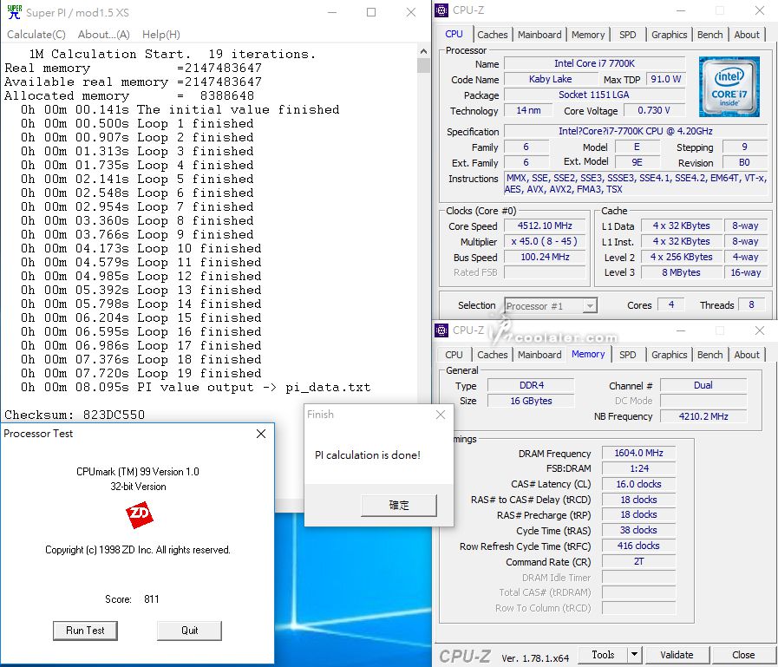Image resolution: width=778 pixels, height=667 pixels.
Task: Close the Processor Test dialog with X
Action: coord(261,434)
